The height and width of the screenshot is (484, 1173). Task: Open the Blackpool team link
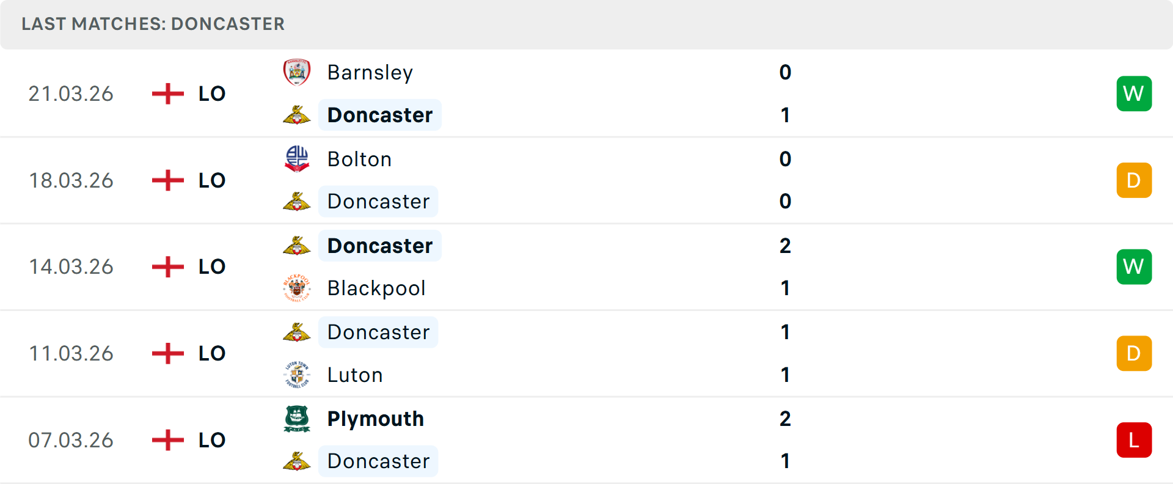[376, 288]
